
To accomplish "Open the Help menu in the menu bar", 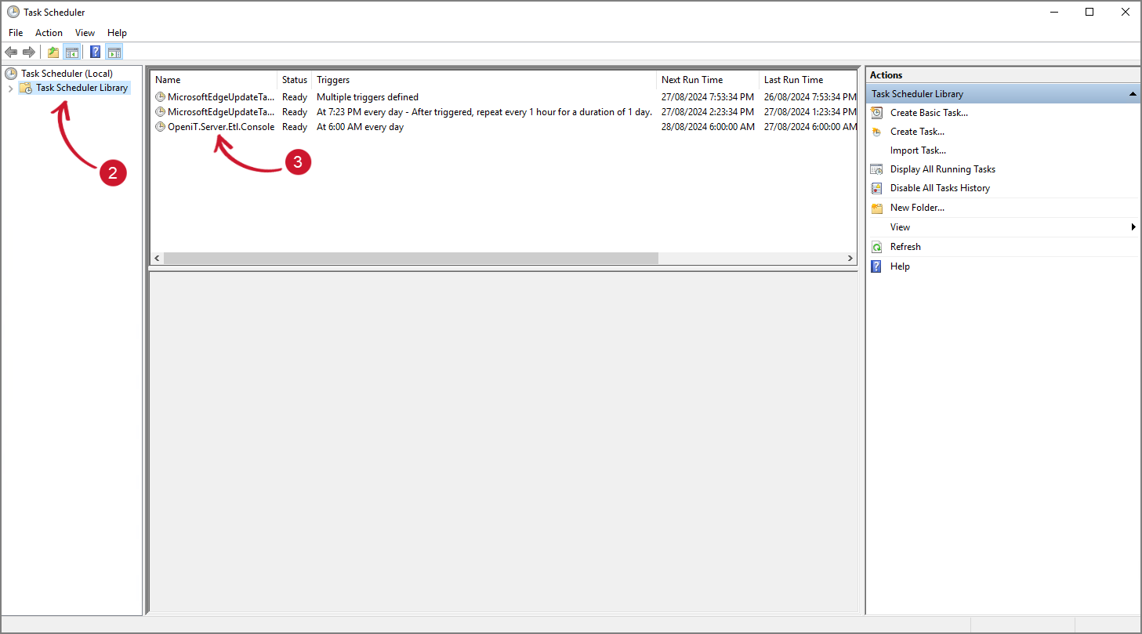I will point(117,33).
